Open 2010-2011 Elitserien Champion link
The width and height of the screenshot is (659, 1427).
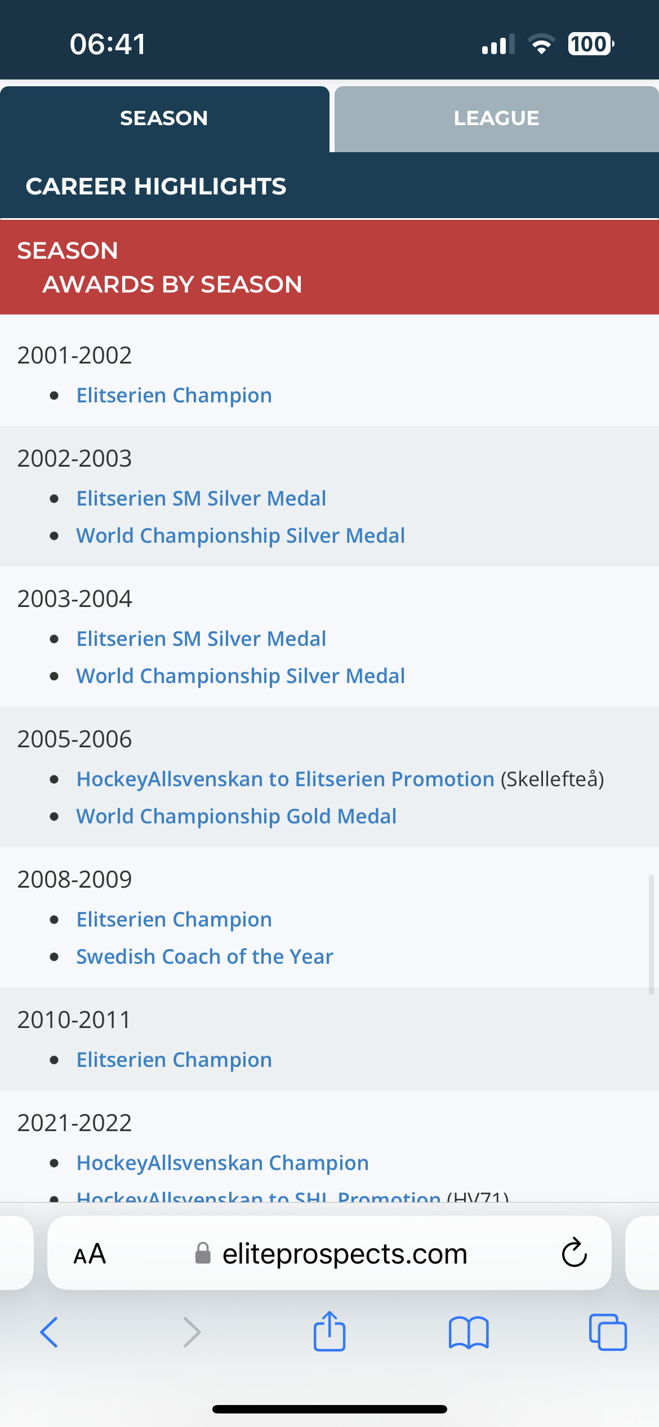174,1060
